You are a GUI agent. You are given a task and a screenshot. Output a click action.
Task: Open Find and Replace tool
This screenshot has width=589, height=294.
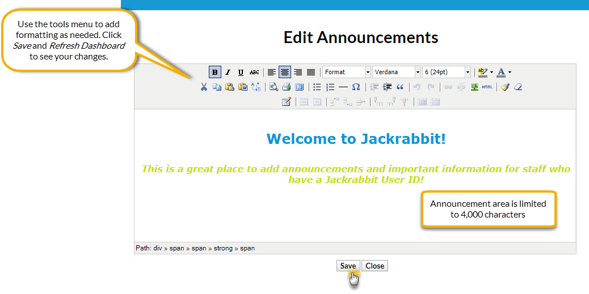(x=256, y=87)
